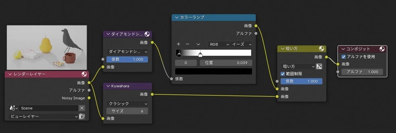The height and width of the screenshot is (133, 396).
Task: Click the 暗い方 node preview sphere icon
Action: 321,49
